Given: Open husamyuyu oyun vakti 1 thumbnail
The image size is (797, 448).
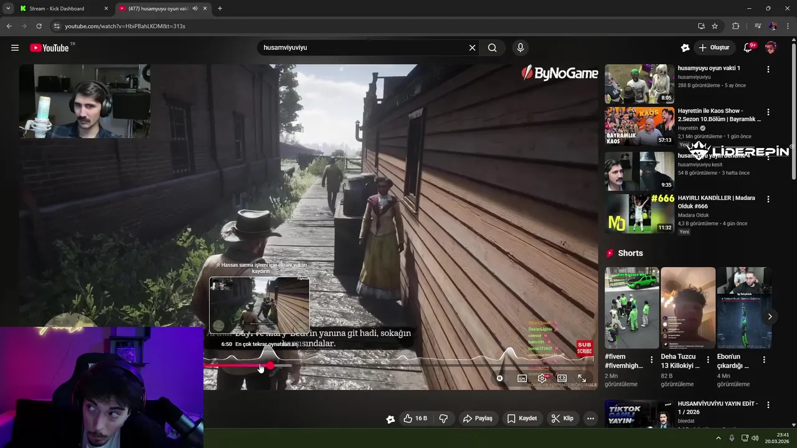Looking at the screenshot, I should [639, 84].
